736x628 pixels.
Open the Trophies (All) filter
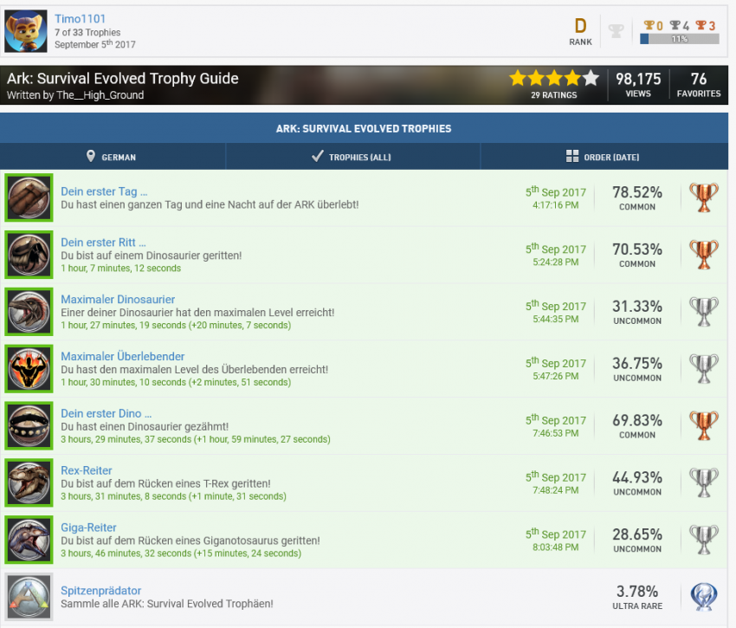point(352,157)
